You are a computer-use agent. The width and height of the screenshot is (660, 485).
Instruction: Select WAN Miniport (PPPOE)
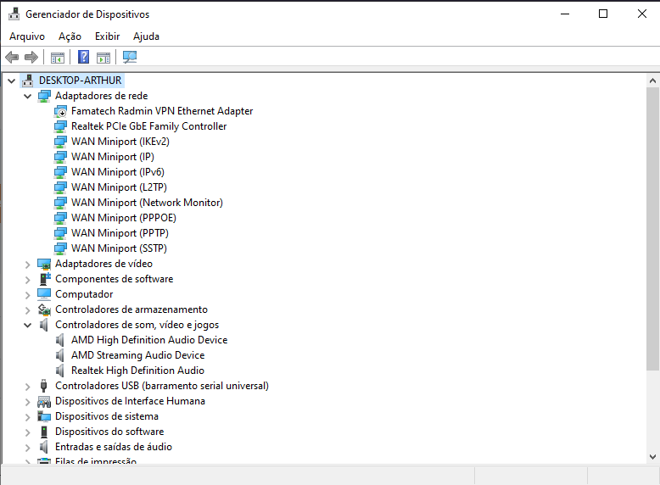pyautogui.click(x=124, y=218)
